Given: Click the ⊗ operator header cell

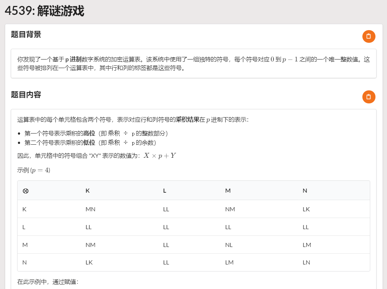Looking at the screenshot, I should click(x=25, y=191).
